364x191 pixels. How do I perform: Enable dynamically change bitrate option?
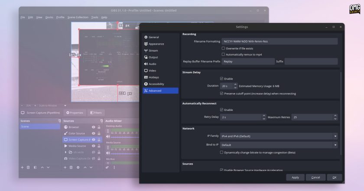coord(221,152)
